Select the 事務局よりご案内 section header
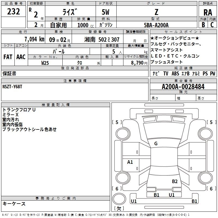 (x=56, y=198)
